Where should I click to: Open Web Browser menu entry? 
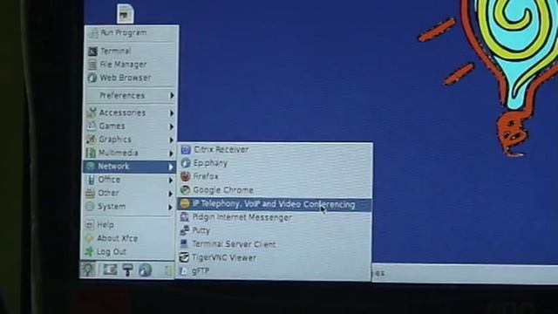coord(131,78)
